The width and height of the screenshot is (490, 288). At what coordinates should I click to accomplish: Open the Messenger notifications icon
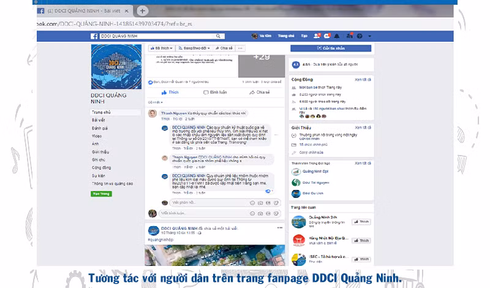327,36
